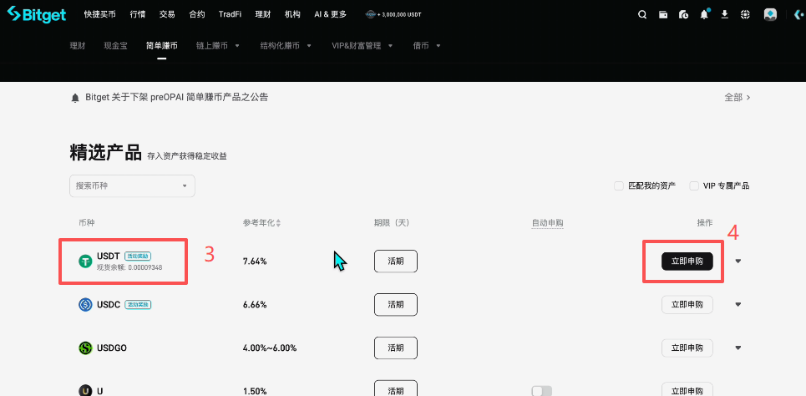Toggle auto-subscribe switch in U row
806x396 pixels.
tap(541, 391)
